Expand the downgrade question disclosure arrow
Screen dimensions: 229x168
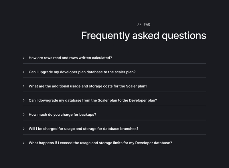pos(24,100)
